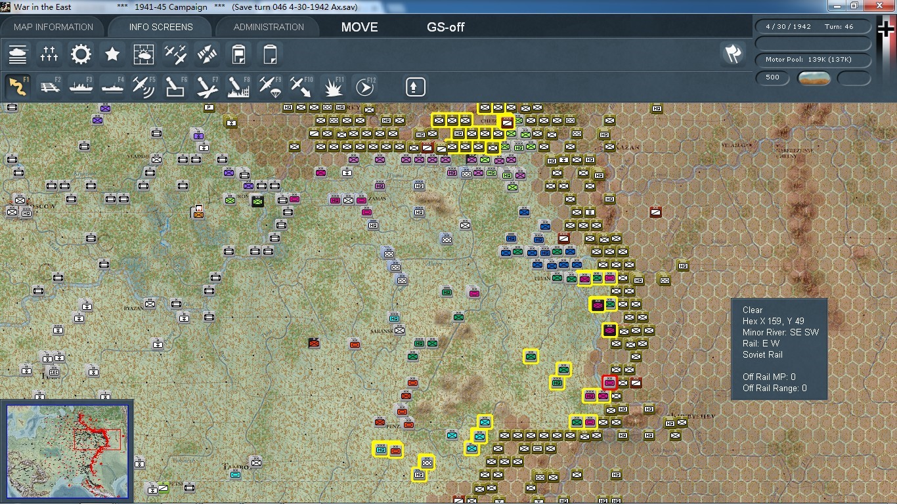
Task: Click the 'Minor River: SE SW' line
Action: (x=781, y=332)
